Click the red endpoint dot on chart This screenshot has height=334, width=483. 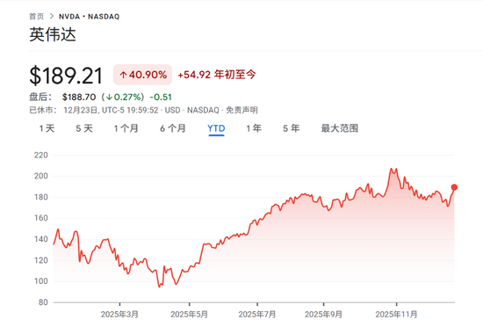454,187
